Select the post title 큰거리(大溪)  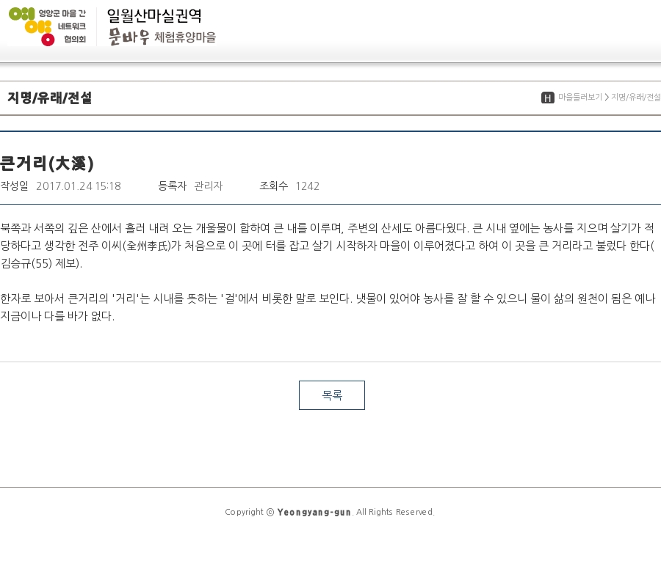click(x=47, y=164)
